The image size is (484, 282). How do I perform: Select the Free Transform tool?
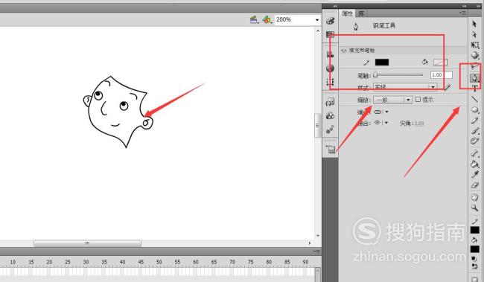(x=475, y=45)
